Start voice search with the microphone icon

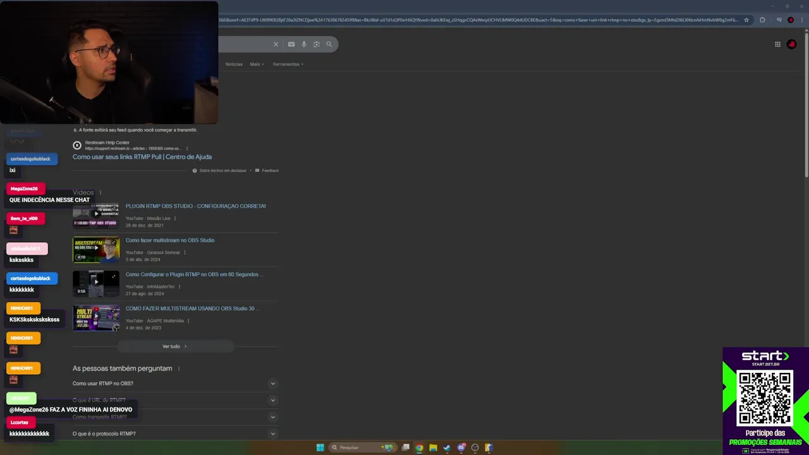point(304,44)
